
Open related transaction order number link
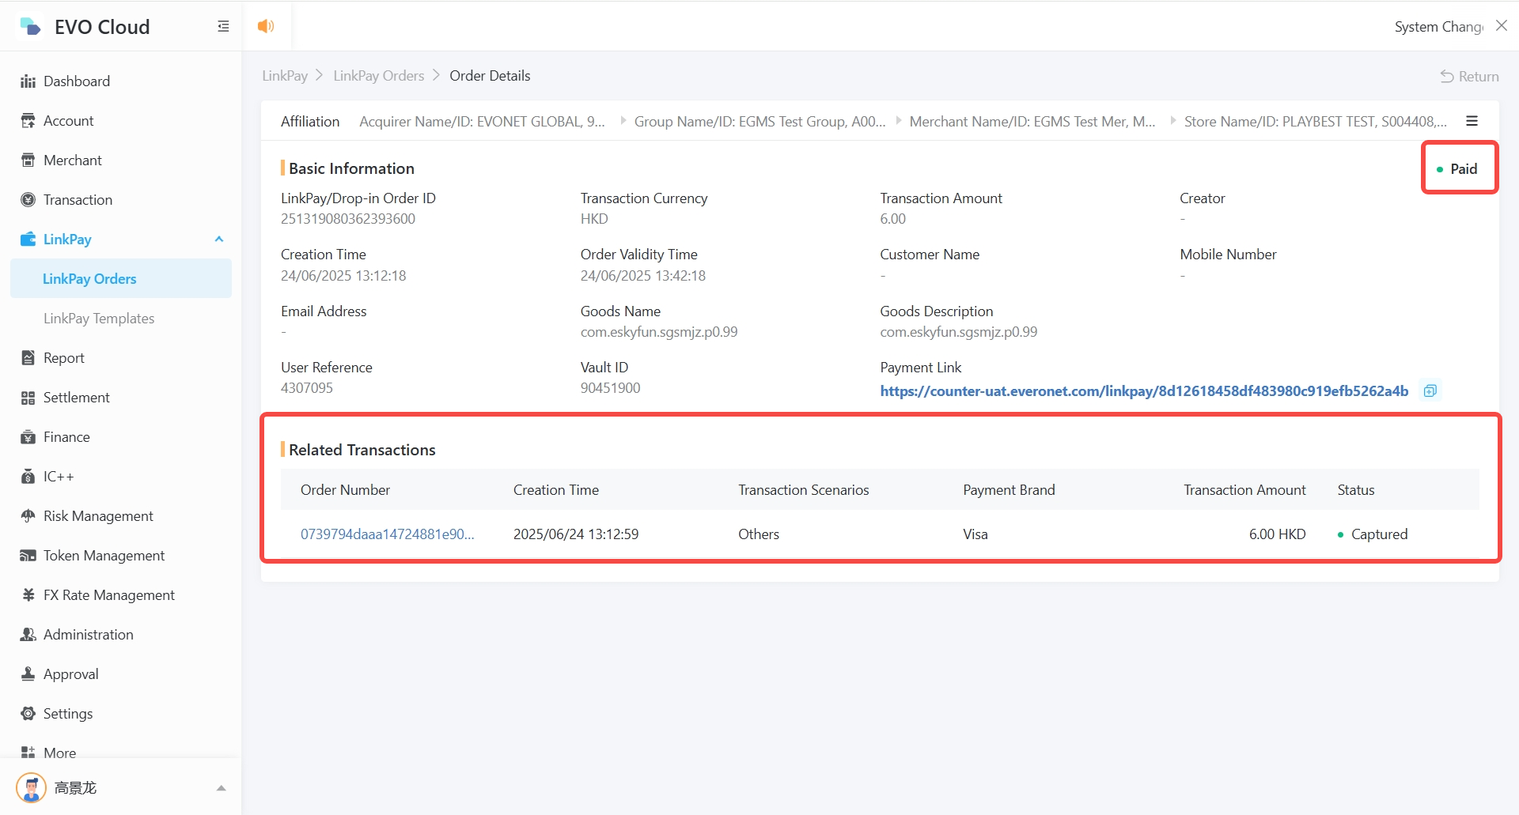(x=387, y=534)
